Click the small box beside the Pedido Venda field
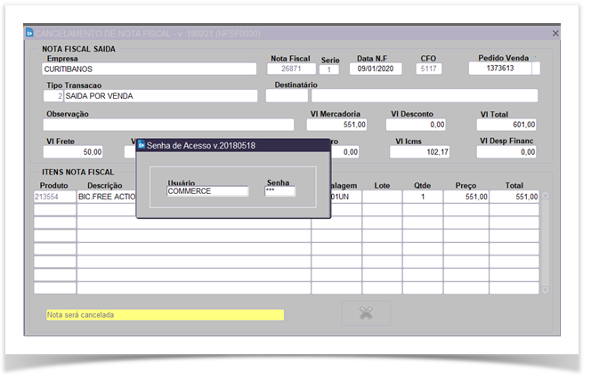 coord(536,69)
